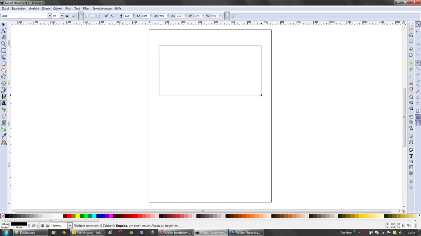The image size is (421, 236).
Task: Select the Eraser tool
Action: 4,116
